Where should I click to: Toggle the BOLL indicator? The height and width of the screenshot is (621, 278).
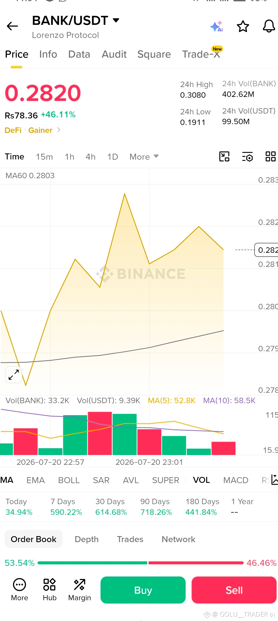coord(69,480)
